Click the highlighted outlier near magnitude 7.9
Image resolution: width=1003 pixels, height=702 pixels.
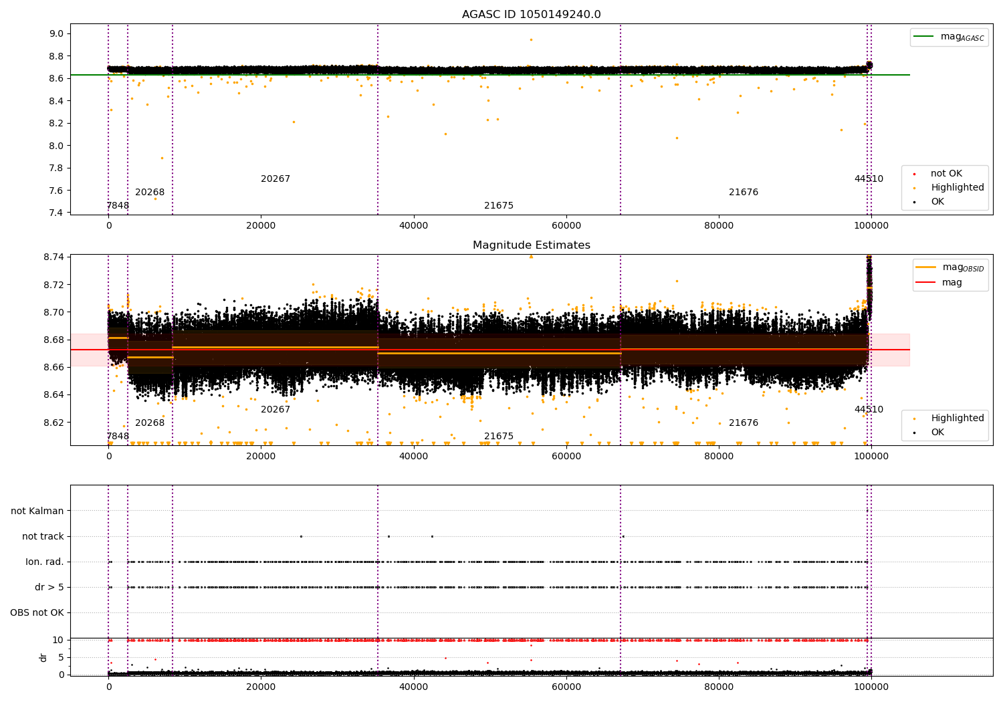[162, 158]
